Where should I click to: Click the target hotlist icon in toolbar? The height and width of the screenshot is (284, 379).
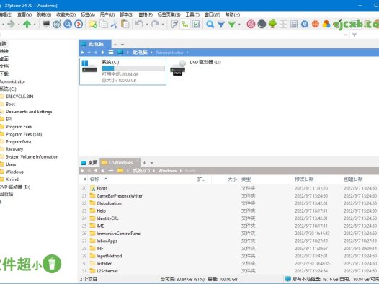(57, 24)
